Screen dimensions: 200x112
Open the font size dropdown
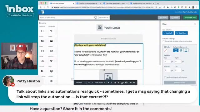pos(90,82)
